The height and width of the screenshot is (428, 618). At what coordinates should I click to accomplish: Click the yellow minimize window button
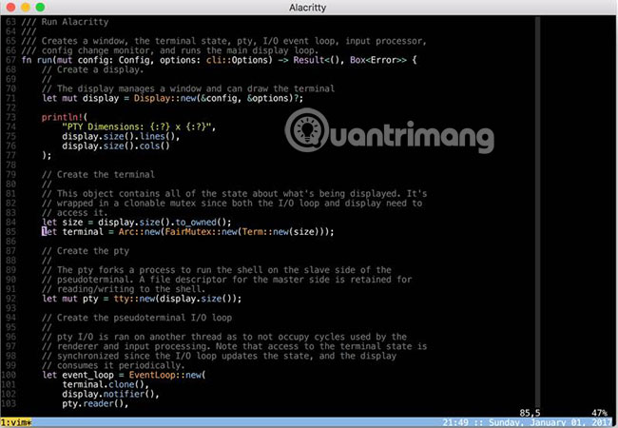26,7
